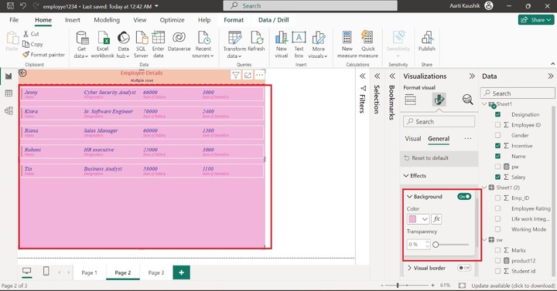
Task: Click fx conditional formatting button
Action: coord(436,219)
